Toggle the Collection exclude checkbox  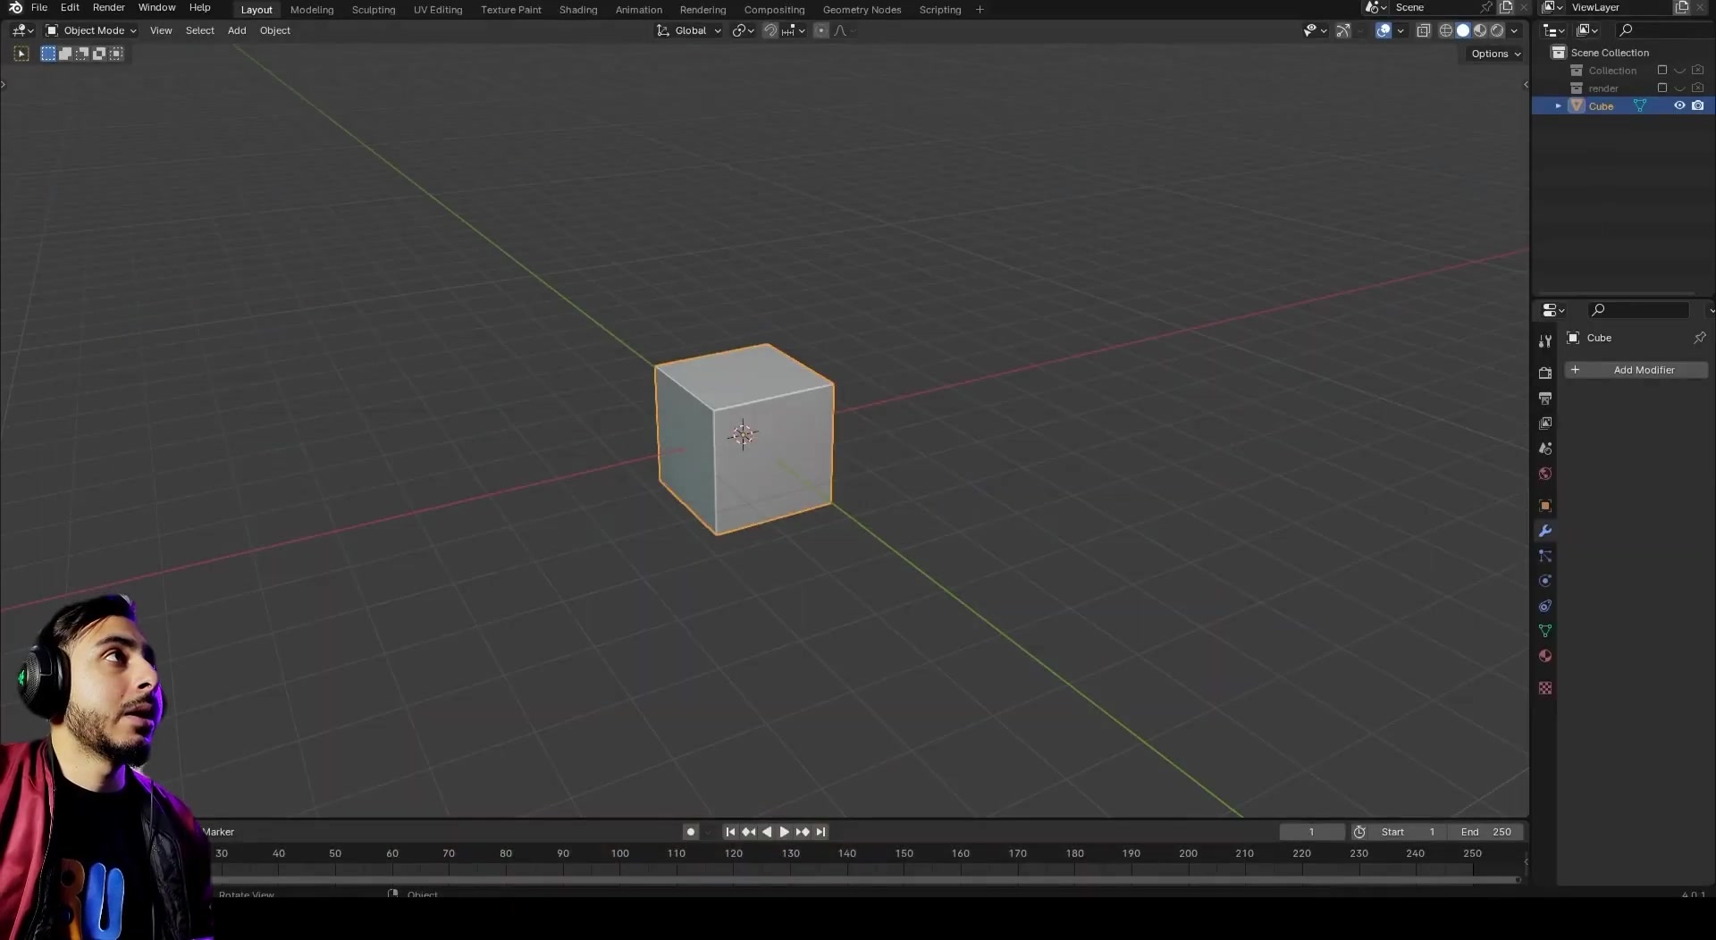pyautogui.click(x=1662, y=70)
